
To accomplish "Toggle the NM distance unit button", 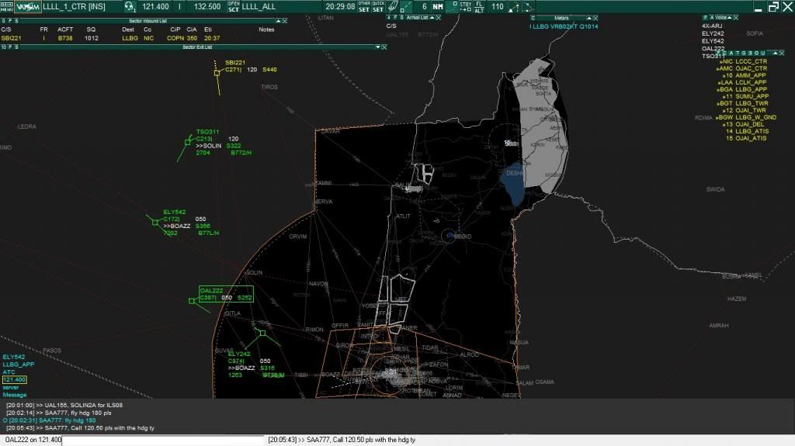I will (439, 6).
